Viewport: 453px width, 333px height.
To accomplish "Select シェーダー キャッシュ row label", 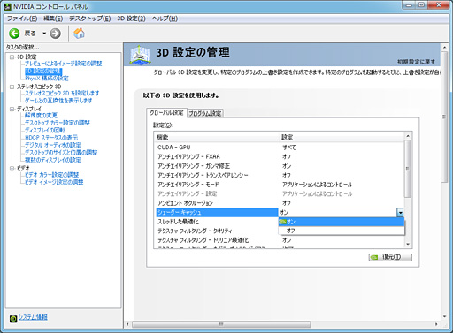I will [x=217, y=213].
